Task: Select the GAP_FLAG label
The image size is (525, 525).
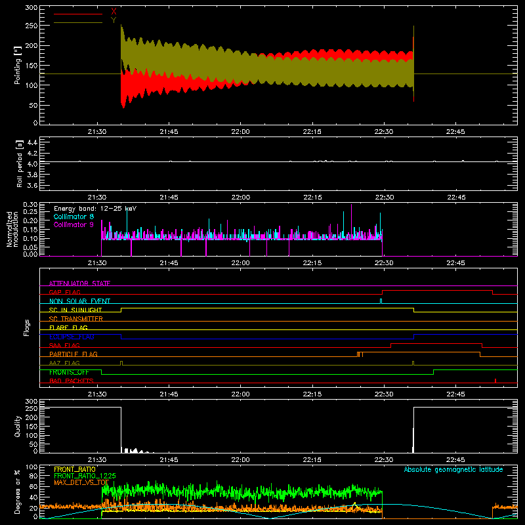Action: click(64, 292)
